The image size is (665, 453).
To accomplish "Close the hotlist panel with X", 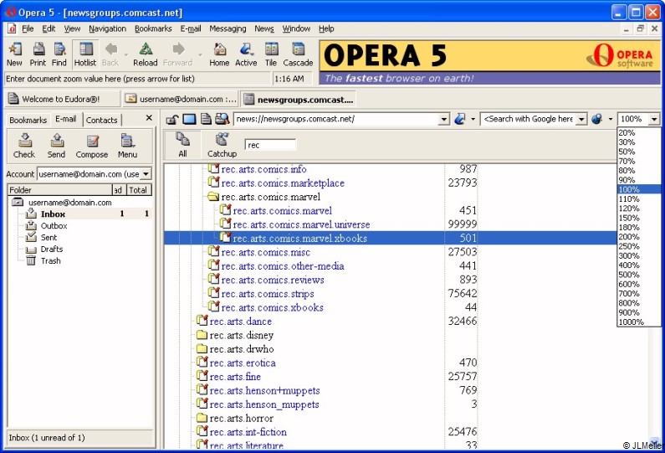I will pyautogui.click(x=149, y=118).
